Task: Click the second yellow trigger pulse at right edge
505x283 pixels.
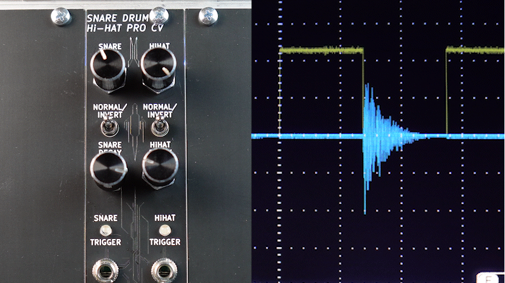Action: click(x=475, y=50)
